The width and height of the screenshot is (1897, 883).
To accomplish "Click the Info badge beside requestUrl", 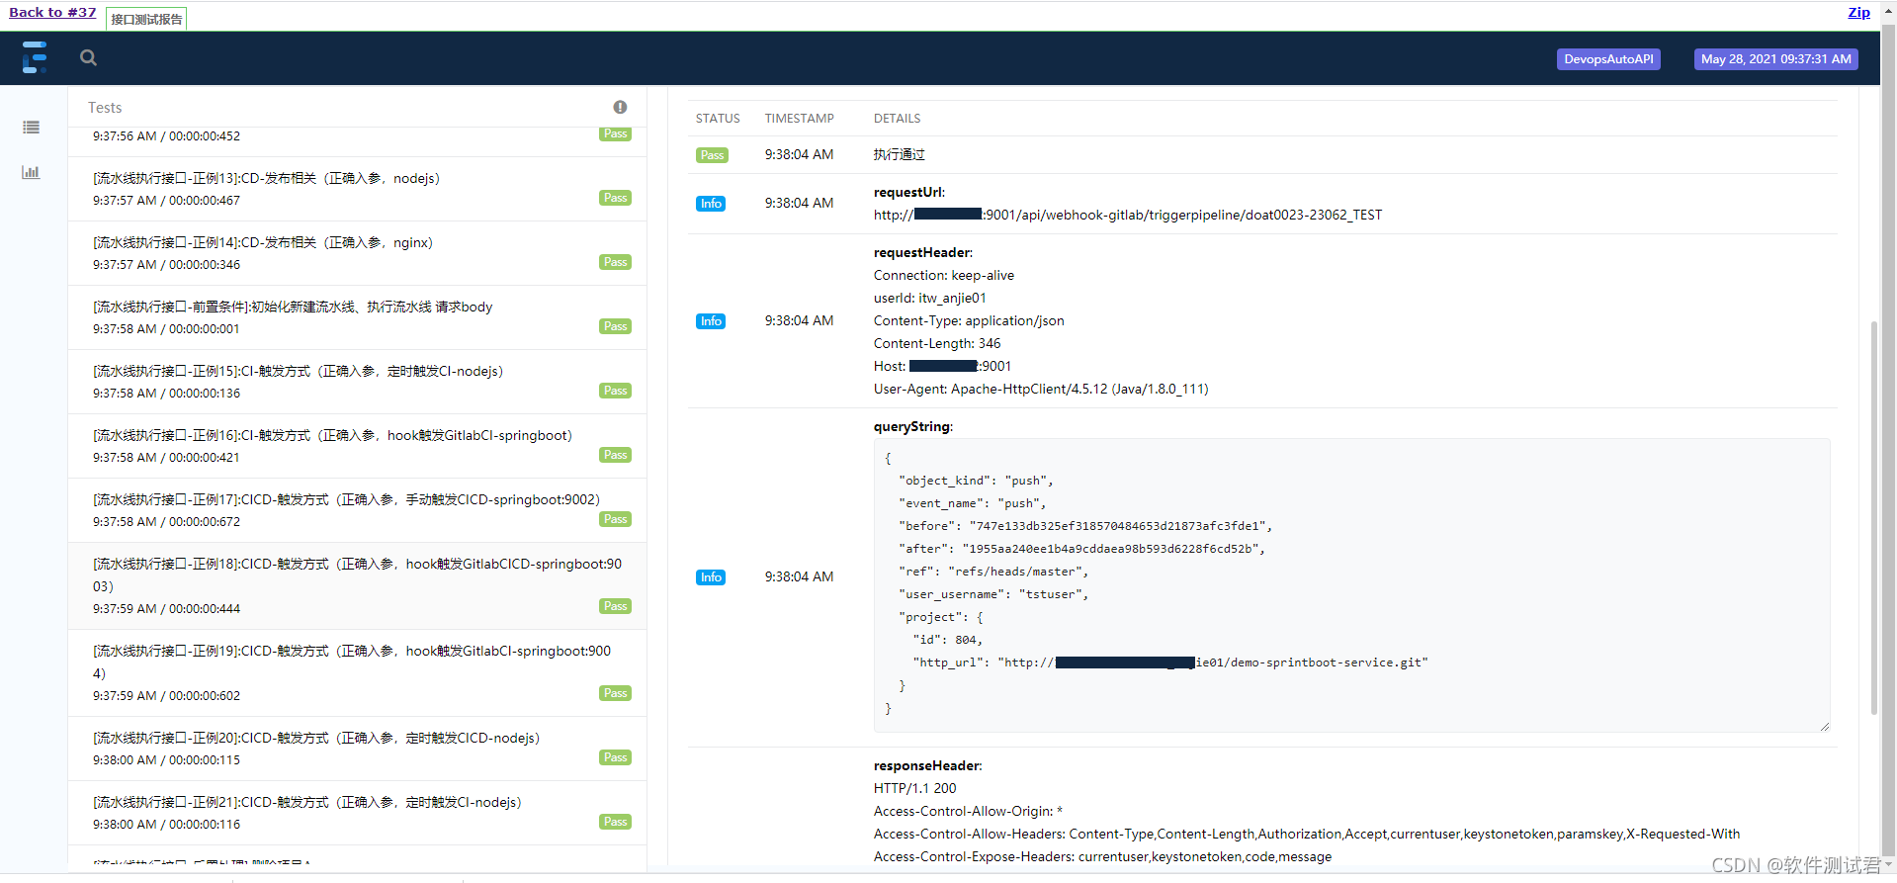I will tap(711, 204).
